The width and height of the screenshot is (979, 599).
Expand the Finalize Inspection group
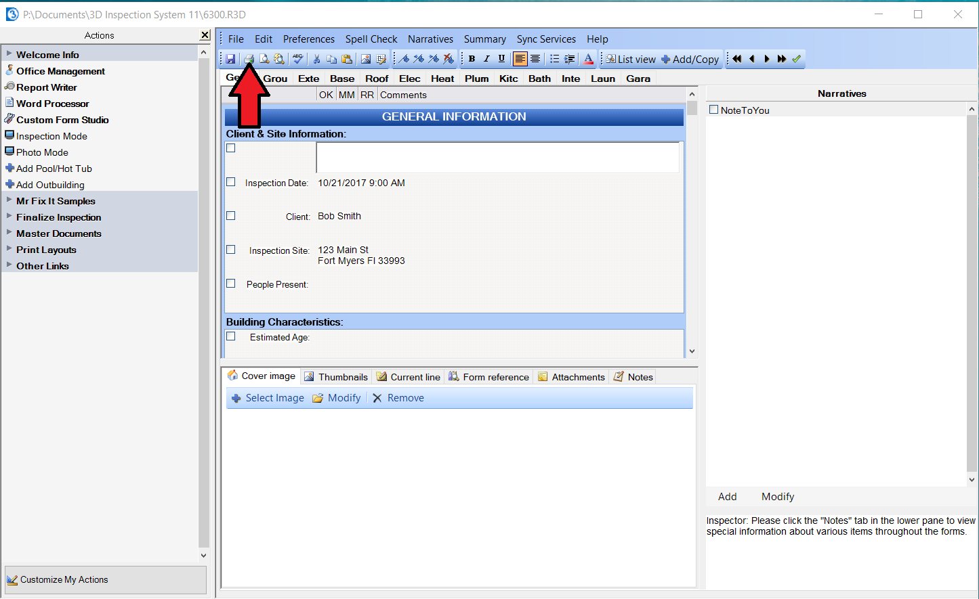pyautogui.click(x=9, y=216)
